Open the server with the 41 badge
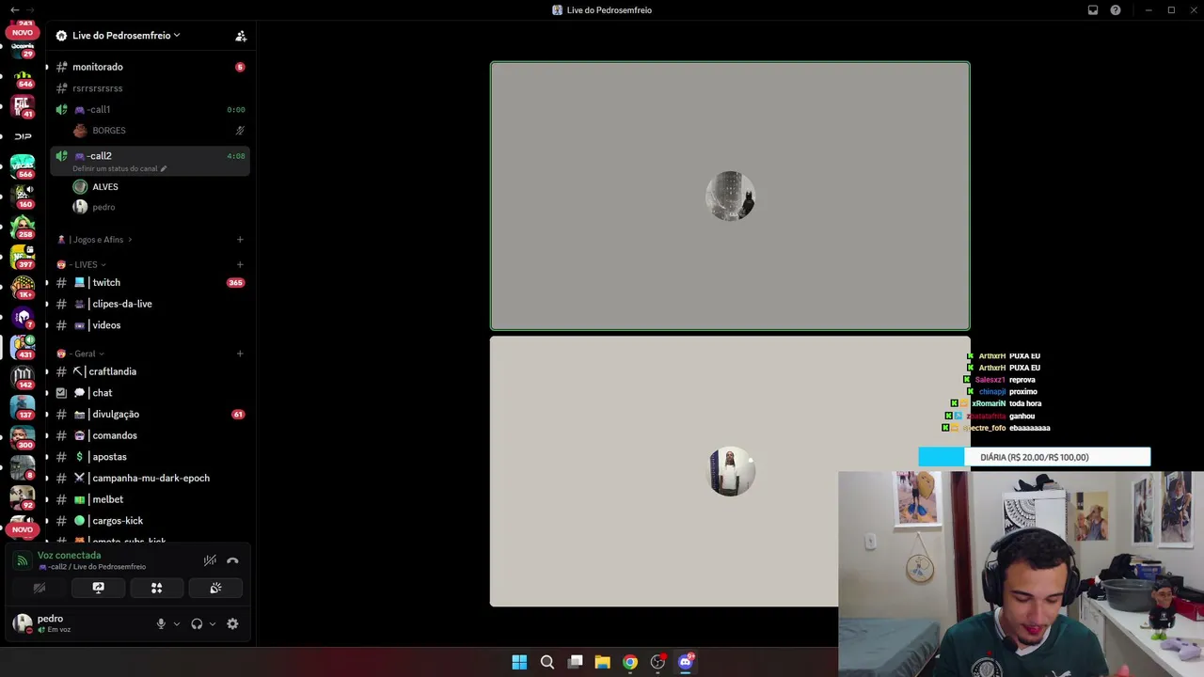 click(23, 106)
